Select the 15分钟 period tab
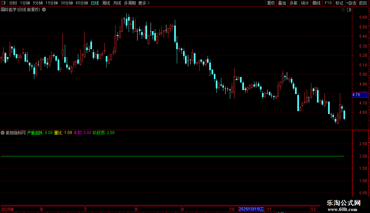 pyautogui.click(x=52, y=3)
